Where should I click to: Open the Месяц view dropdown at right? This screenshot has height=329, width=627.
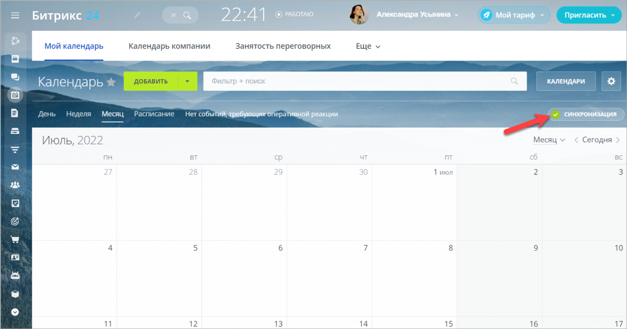[549, 140]
